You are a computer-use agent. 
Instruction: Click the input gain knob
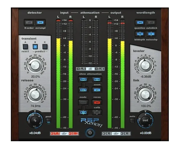[x=35, y=120]
